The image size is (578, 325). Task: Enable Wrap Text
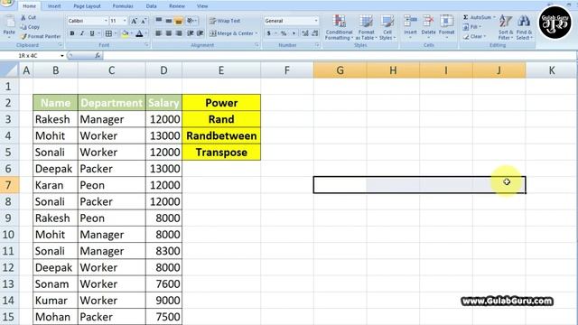(x=225, y=21)
